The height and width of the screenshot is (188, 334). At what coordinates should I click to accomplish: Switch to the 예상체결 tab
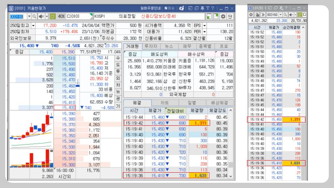click(x=220, y=103)
